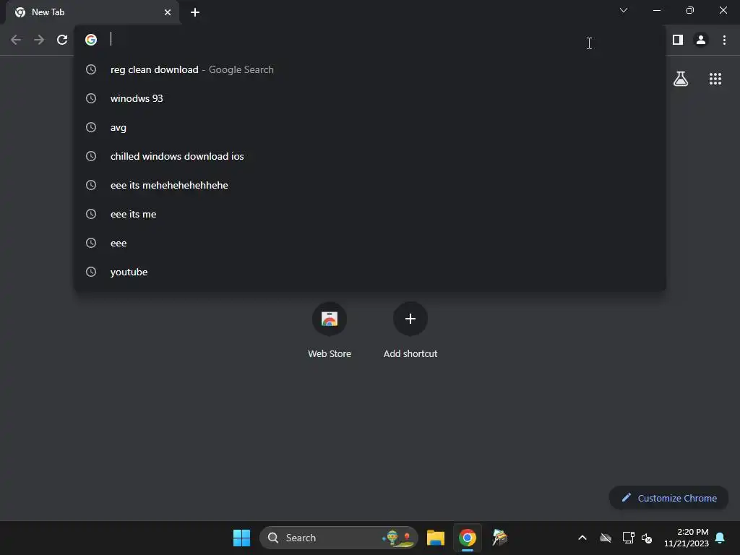Open the side panel icon

pyautogui.click(x=678, y=40)
